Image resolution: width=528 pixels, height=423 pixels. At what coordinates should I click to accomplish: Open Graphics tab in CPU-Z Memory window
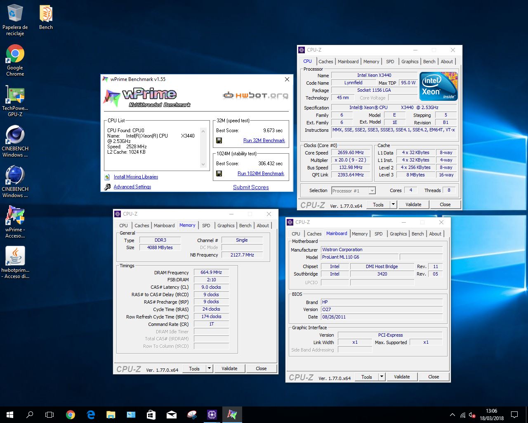[x=226, y=226]
